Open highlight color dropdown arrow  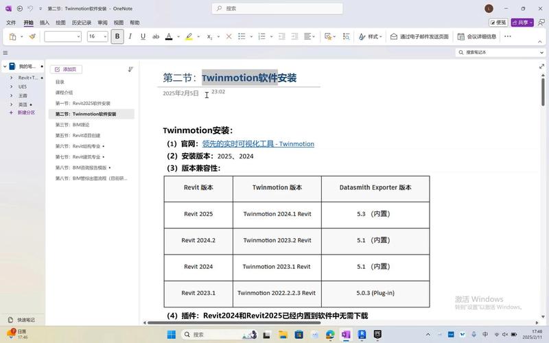198,36
